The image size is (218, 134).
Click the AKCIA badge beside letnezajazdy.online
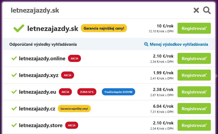coord(74,58)
